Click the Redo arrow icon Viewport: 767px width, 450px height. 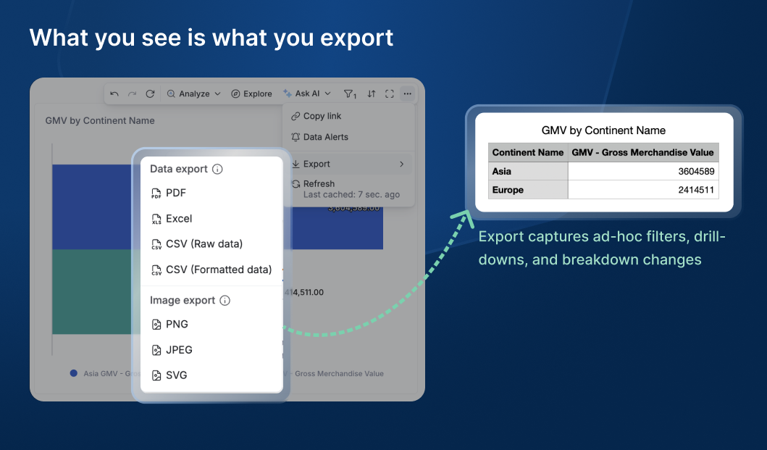pyautogui.click(x=133, y=93)
